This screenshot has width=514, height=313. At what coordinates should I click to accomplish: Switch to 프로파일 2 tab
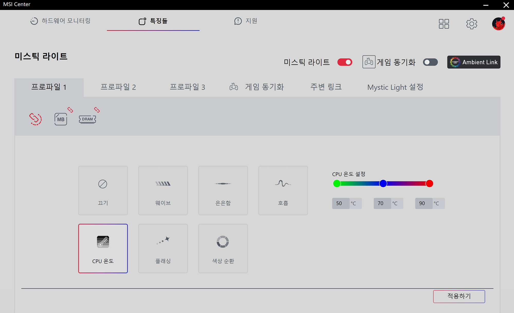click(118, 87)
